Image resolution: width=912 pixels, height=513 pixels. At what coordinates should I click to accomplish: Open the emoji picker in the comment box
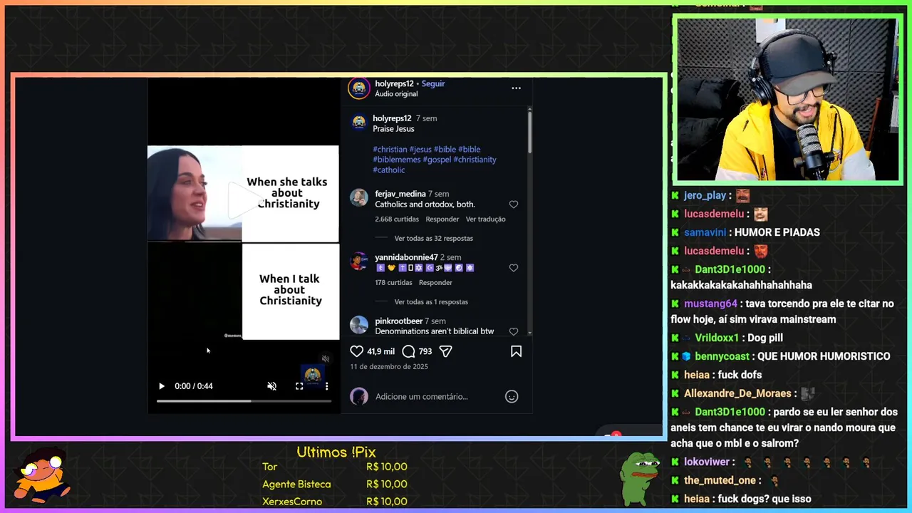512,397
